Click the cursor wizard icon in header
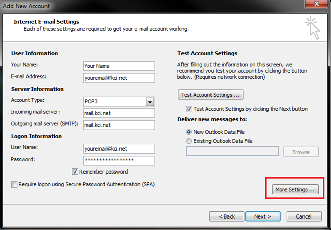This screenshot has height=230, width=331. coord(312,28)
